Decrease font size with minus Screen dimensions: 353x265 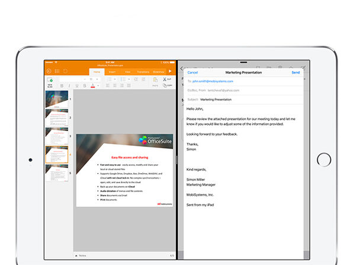click(x=85, y=79)
